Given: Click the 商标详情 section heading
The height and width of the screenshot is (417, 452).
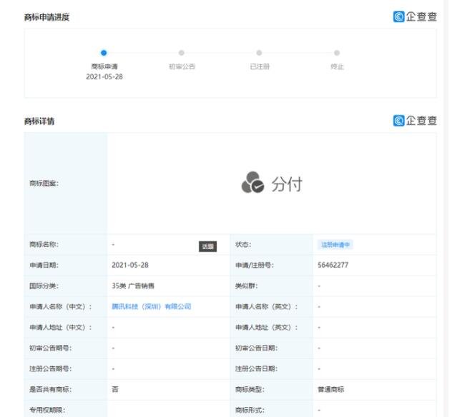Looking at the screenshot, I should 39,121.
